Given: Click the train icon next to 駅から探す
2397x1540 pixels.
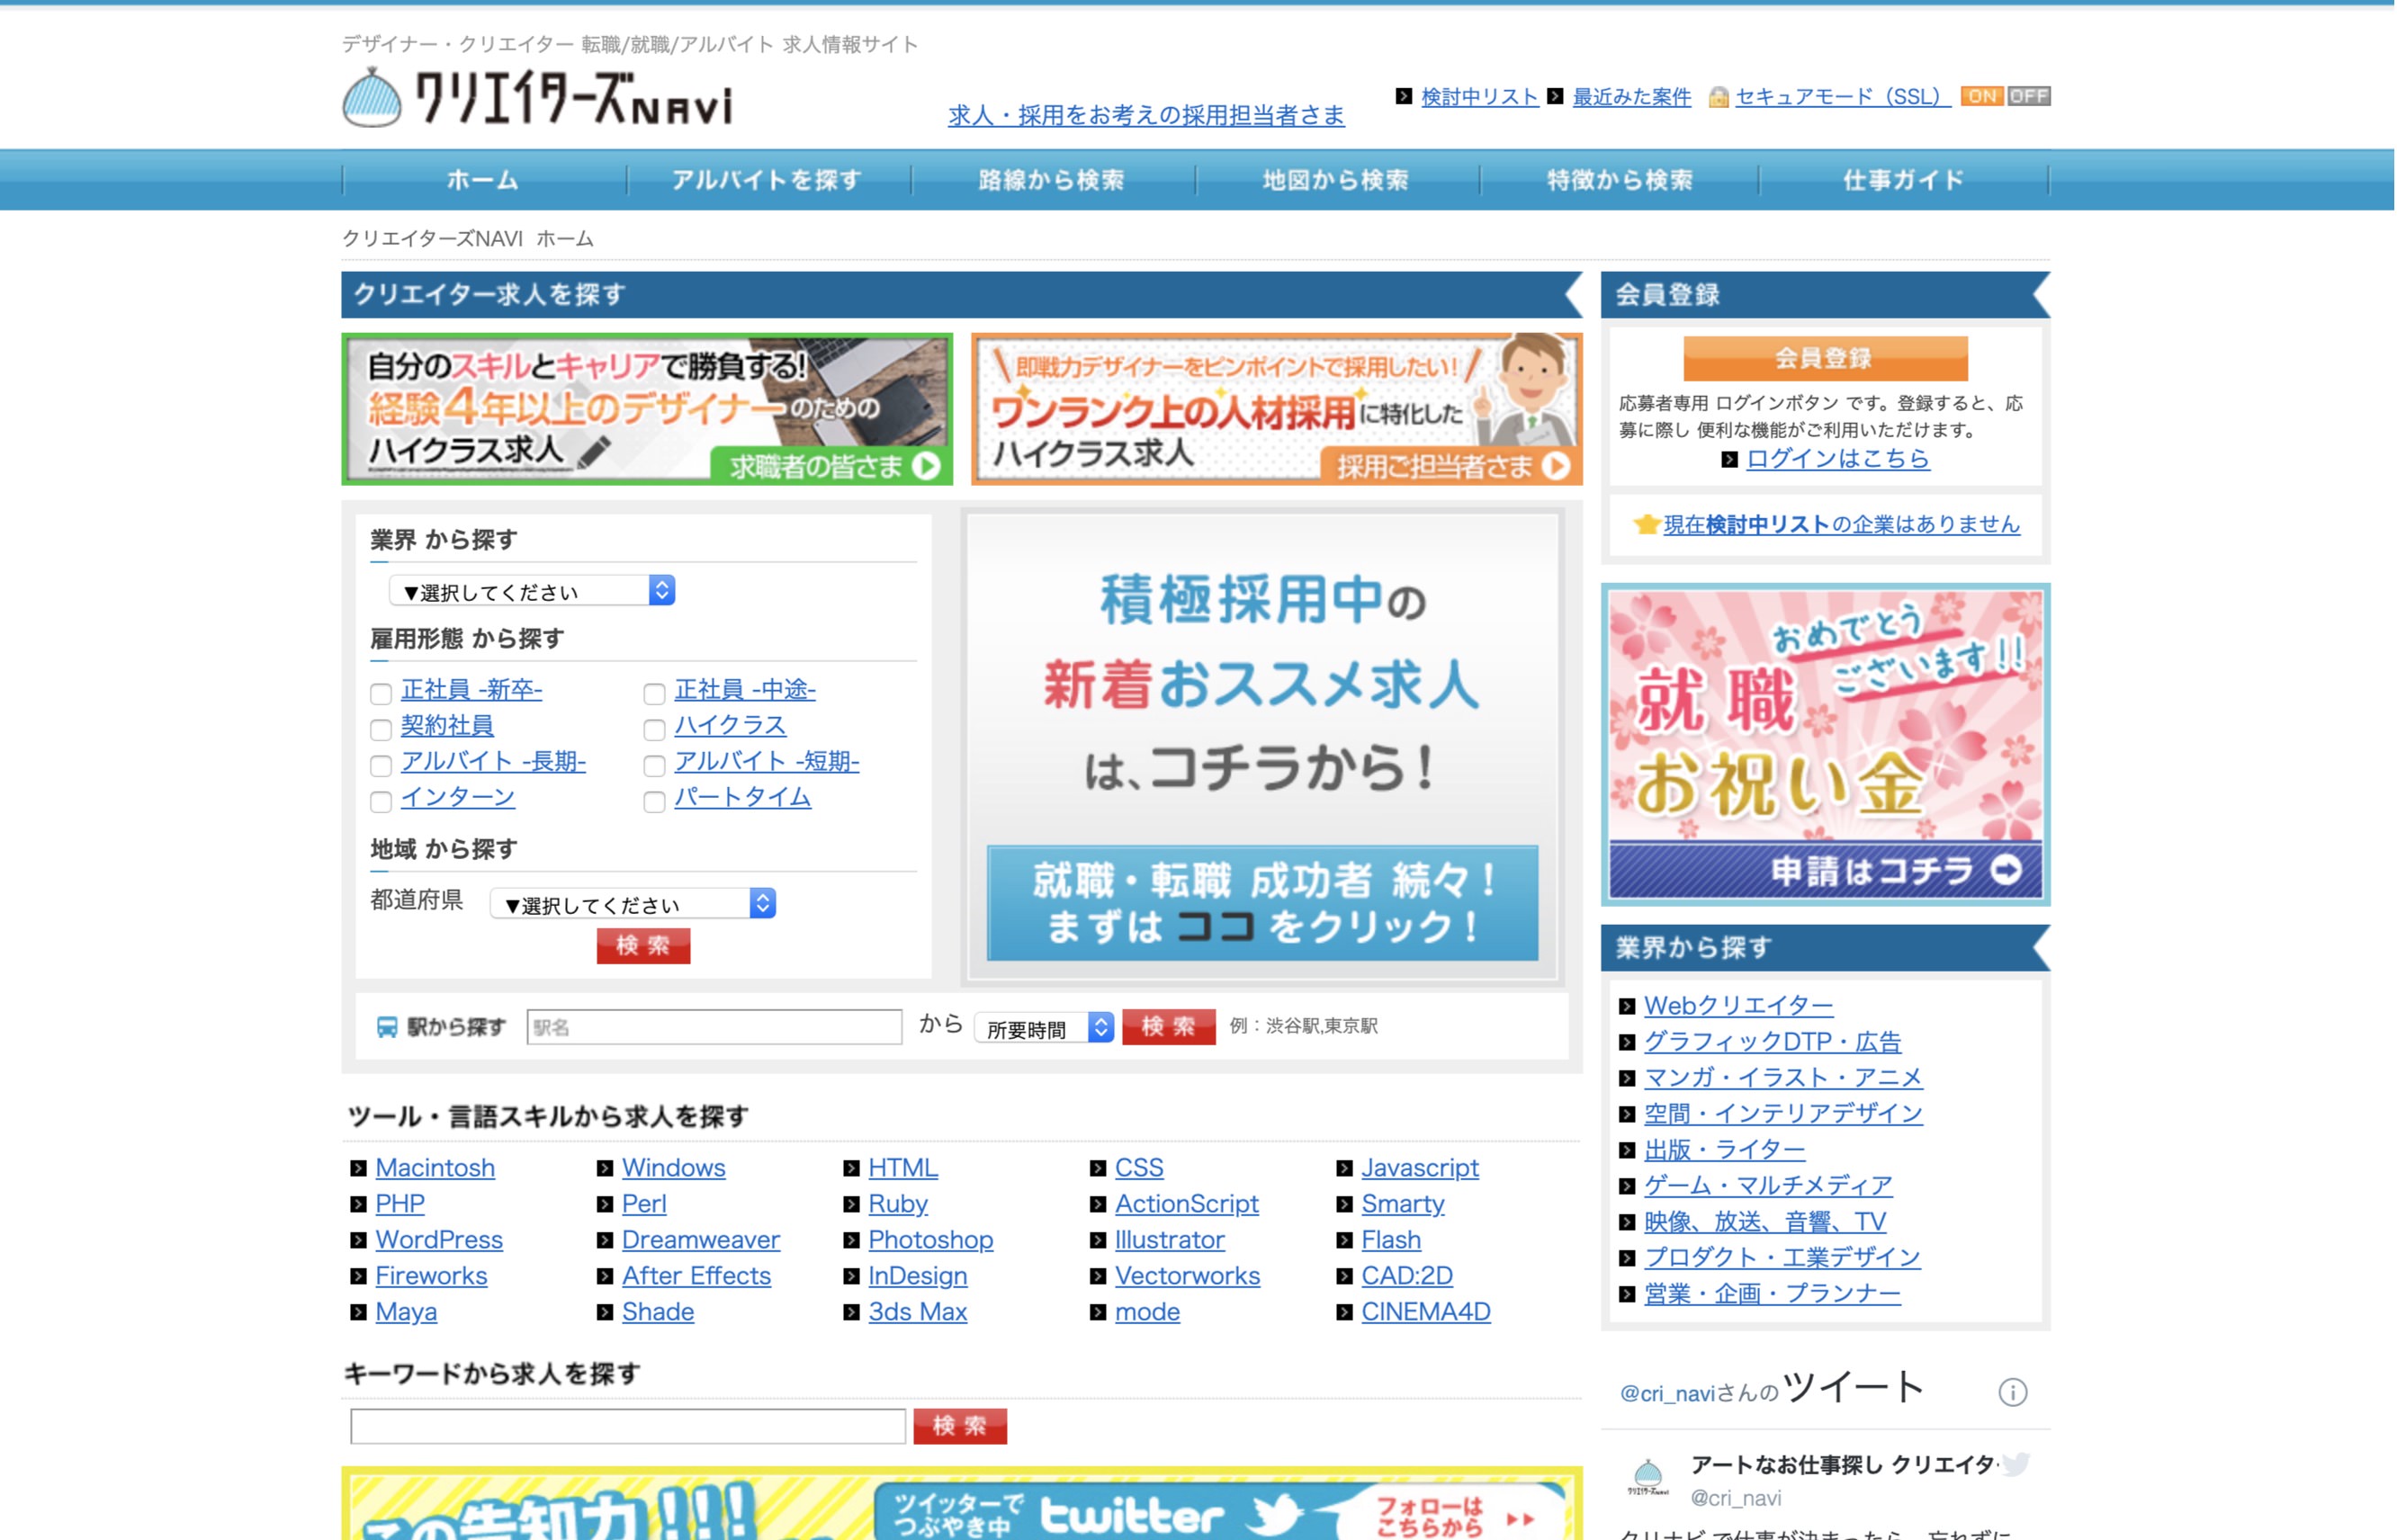Looking at the screenshot, I should coord(386,1027).
